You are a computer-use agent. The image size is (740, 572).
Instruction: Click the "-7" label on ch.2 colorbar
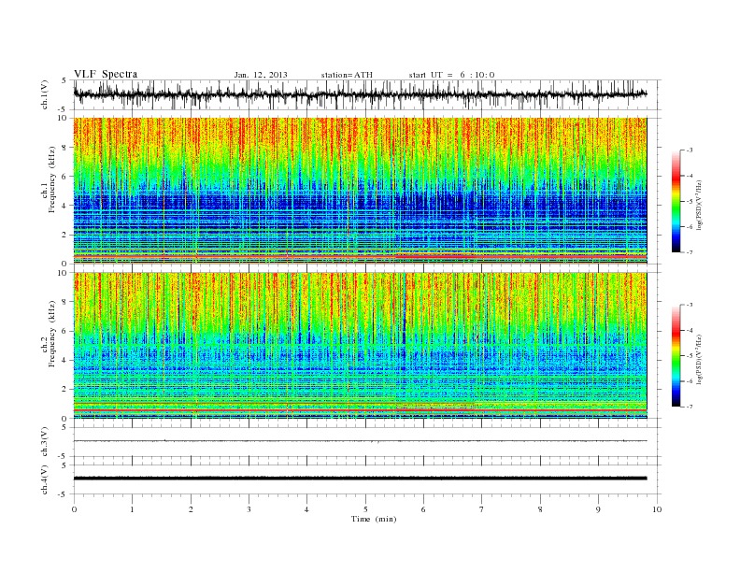tap(690, 407)
